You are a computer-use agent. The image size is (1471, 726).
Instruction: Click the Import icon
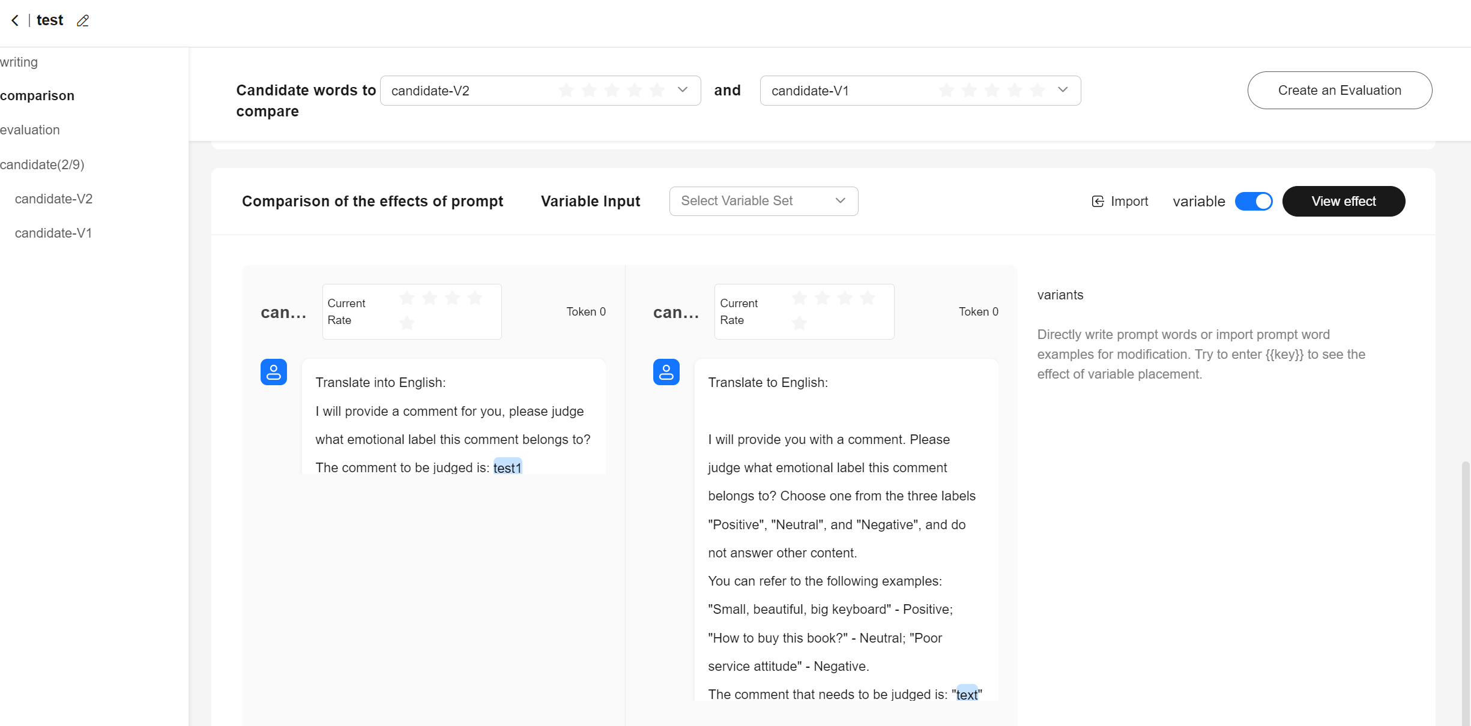(1098, 202)
